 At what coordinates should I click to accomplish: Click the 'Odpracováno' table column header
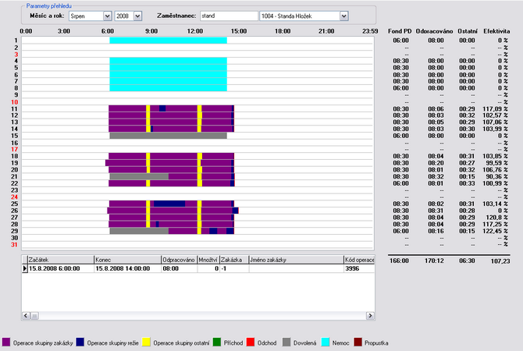pos(180,260)
